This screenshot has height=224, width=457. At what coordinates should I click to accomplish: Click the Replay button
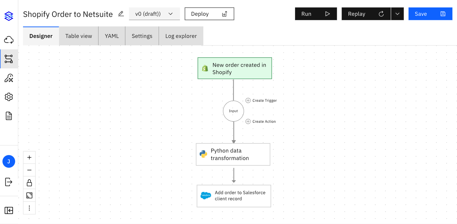(366, 14)
